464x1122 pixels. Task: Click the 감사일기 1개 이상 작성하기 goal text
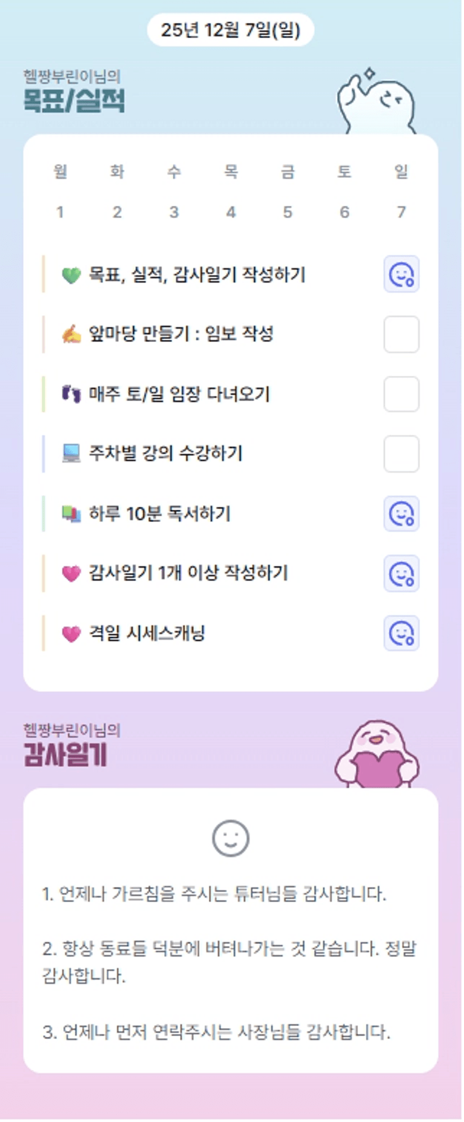[188, 573]
